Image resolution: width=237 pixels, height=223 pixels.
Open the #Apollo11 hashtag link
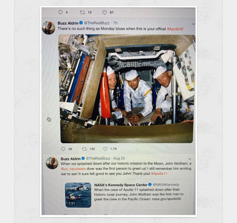[159, 173]
